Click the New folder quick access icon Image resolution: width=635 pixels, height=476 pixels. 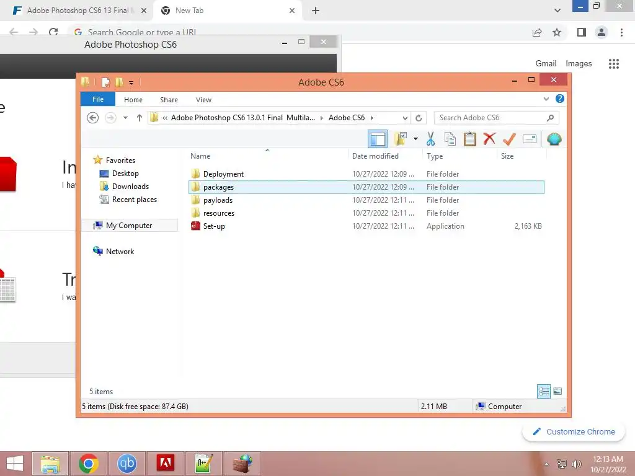(120, 82)
